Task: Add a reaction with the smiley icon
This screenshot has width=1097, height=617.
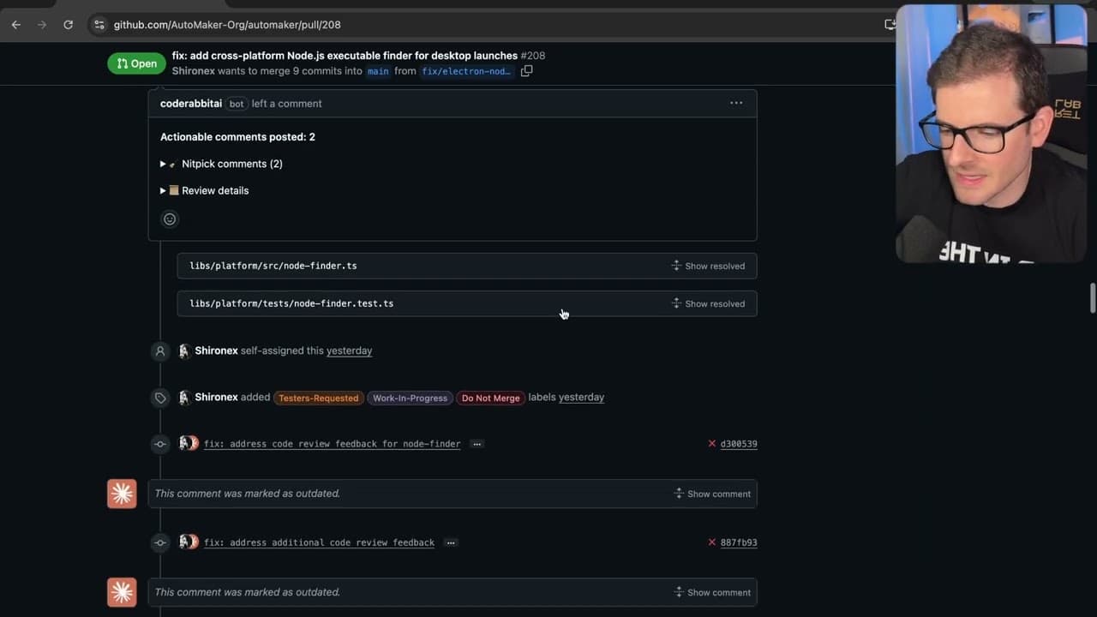Action: 170,219
